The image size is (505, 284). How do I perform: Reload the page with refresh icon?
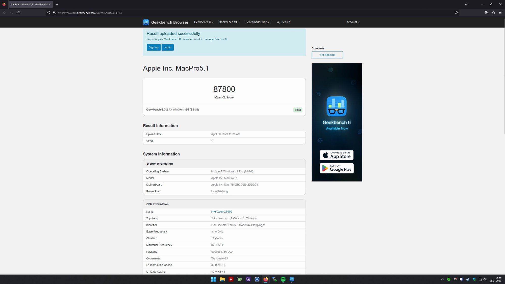(x=19, y=13)
